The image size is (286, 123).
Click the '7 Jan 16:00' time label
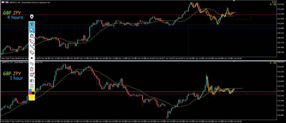[169, 59]
